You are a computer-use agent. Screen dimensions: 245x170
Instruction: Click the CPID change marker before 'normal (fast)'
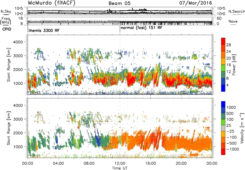[x=120, y=29]
